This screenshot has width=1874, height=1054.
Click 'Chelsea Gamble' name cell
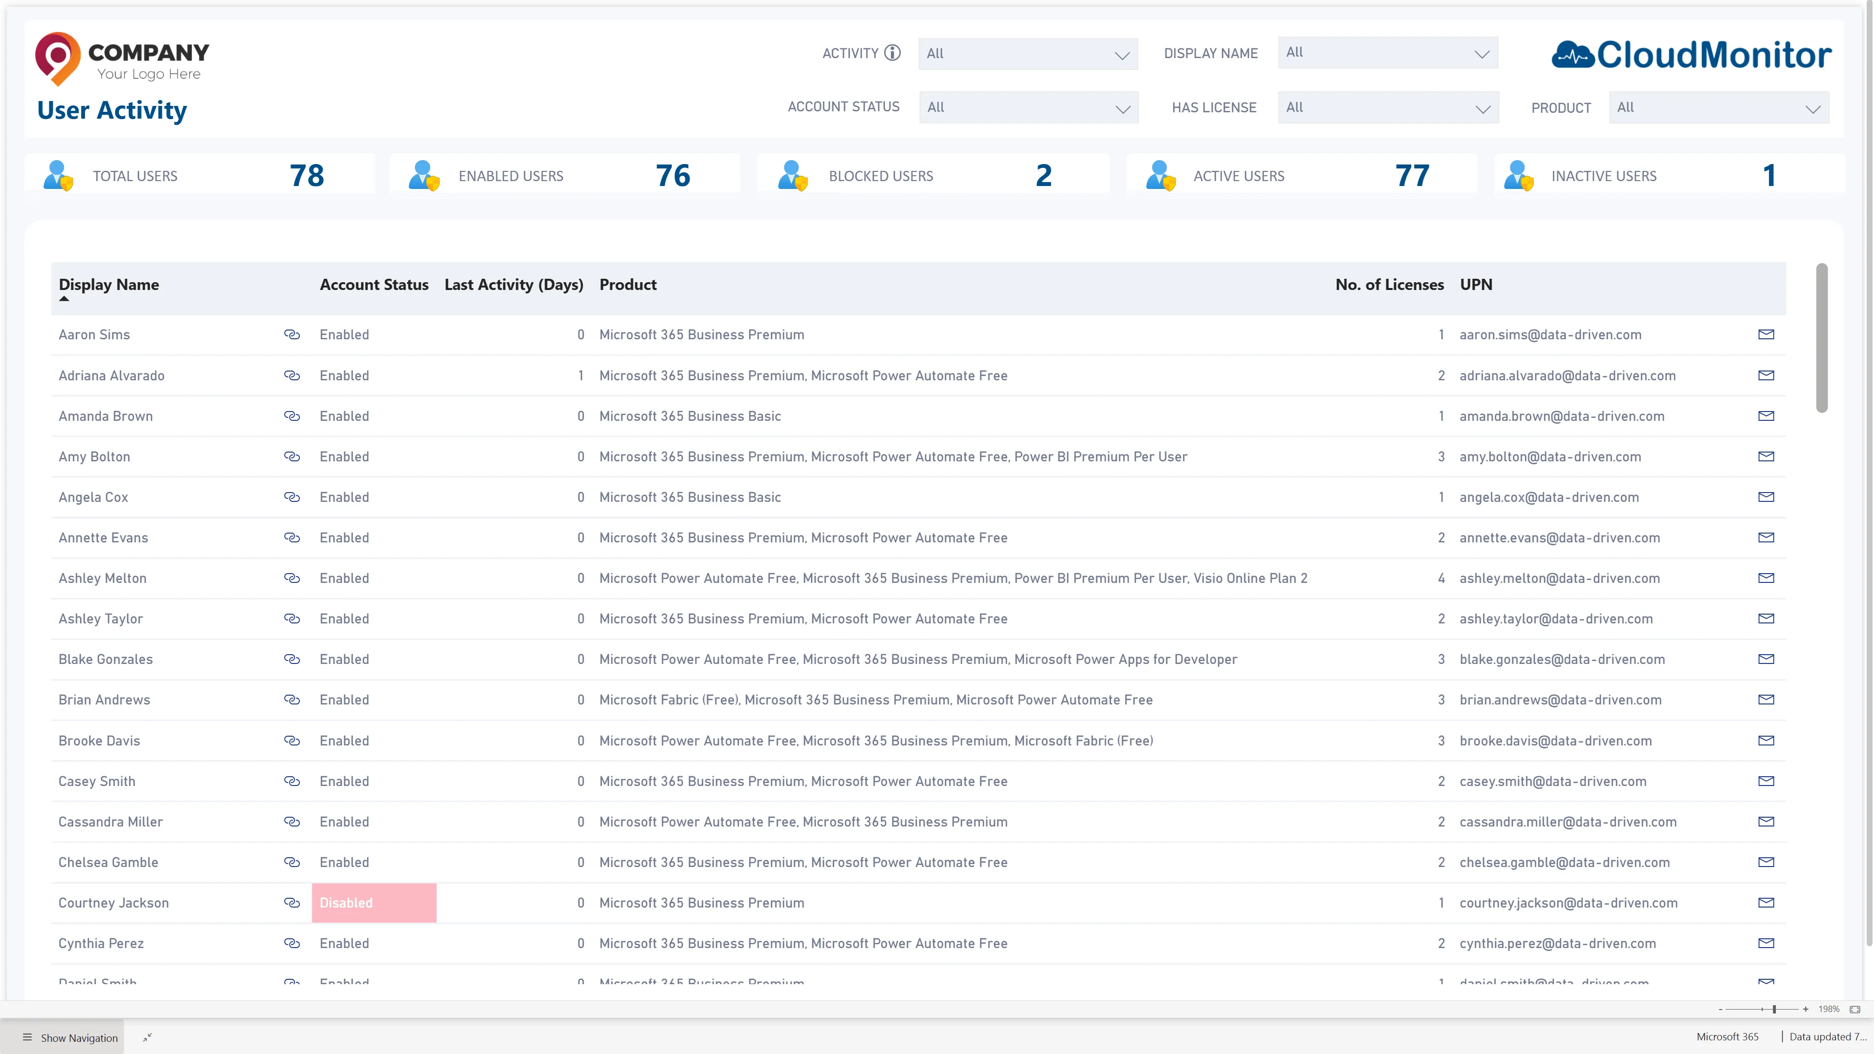click(108, 862)
